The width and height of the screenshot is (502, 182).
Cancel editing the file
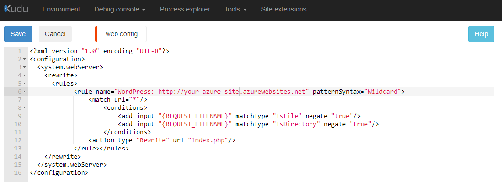[x=55, y=34]
